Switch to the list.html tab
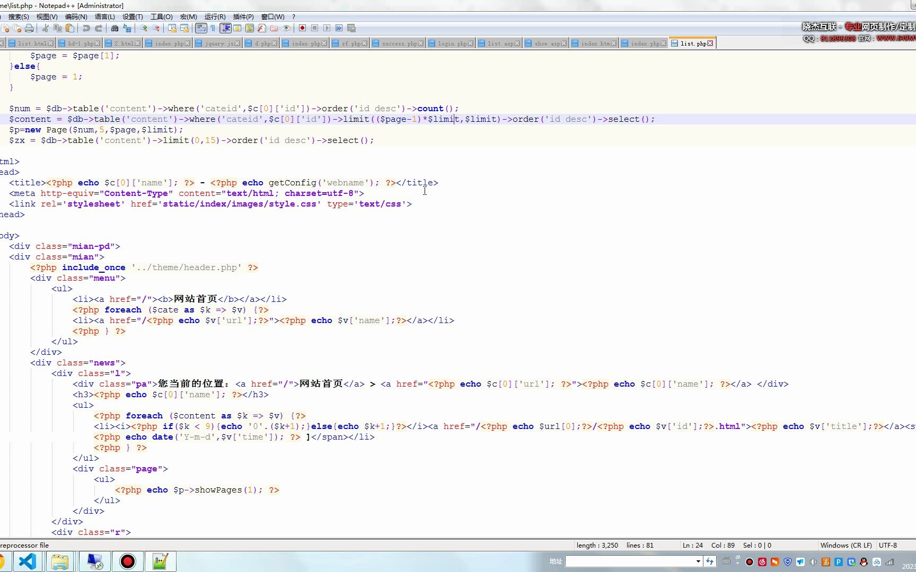916x572 pixels. [x=30, y=43]
